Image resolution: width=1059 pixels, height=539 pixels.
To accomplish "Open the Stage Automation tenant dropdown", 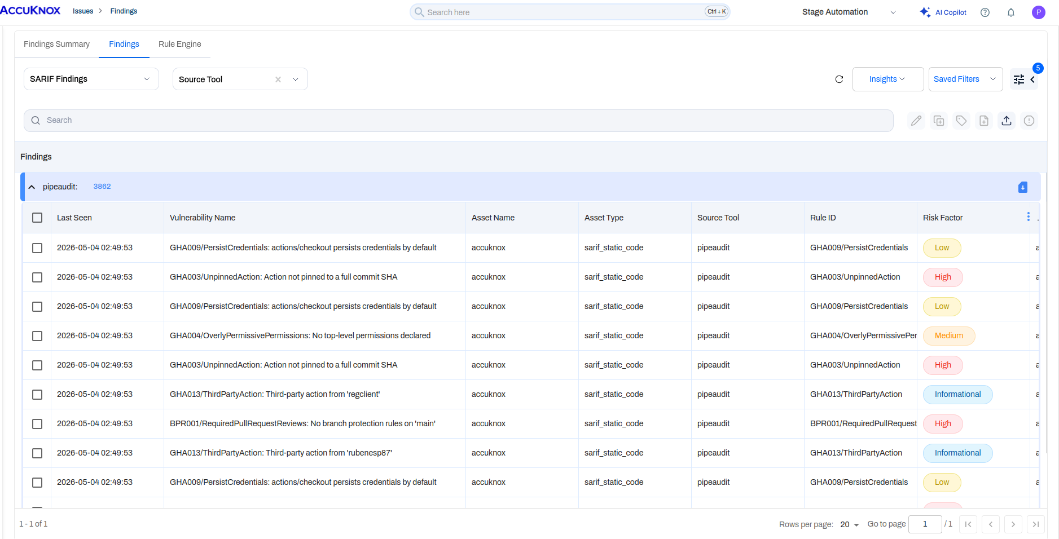I will click(x=849, y=12).
